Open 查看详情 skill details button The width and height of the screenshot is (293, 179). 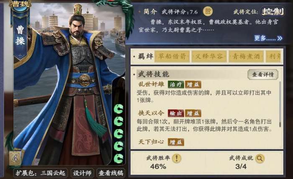[x=263, y=74]
